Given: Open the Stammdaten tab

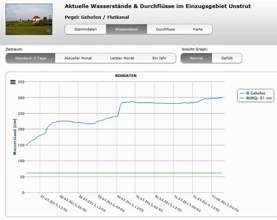Looking at the screenshot, I should click(x=85, y=29).
